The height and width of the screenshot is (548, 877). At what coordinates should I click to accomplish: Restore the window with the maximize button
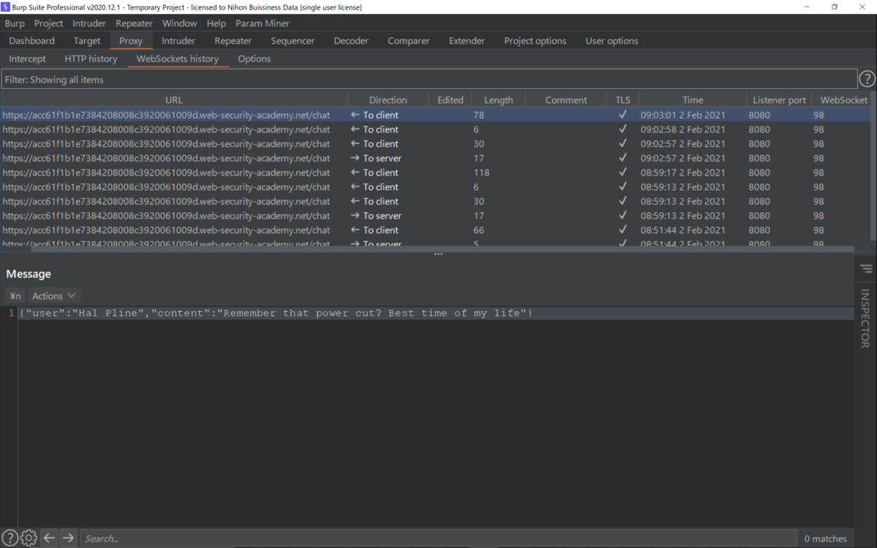tap(835, 7)
